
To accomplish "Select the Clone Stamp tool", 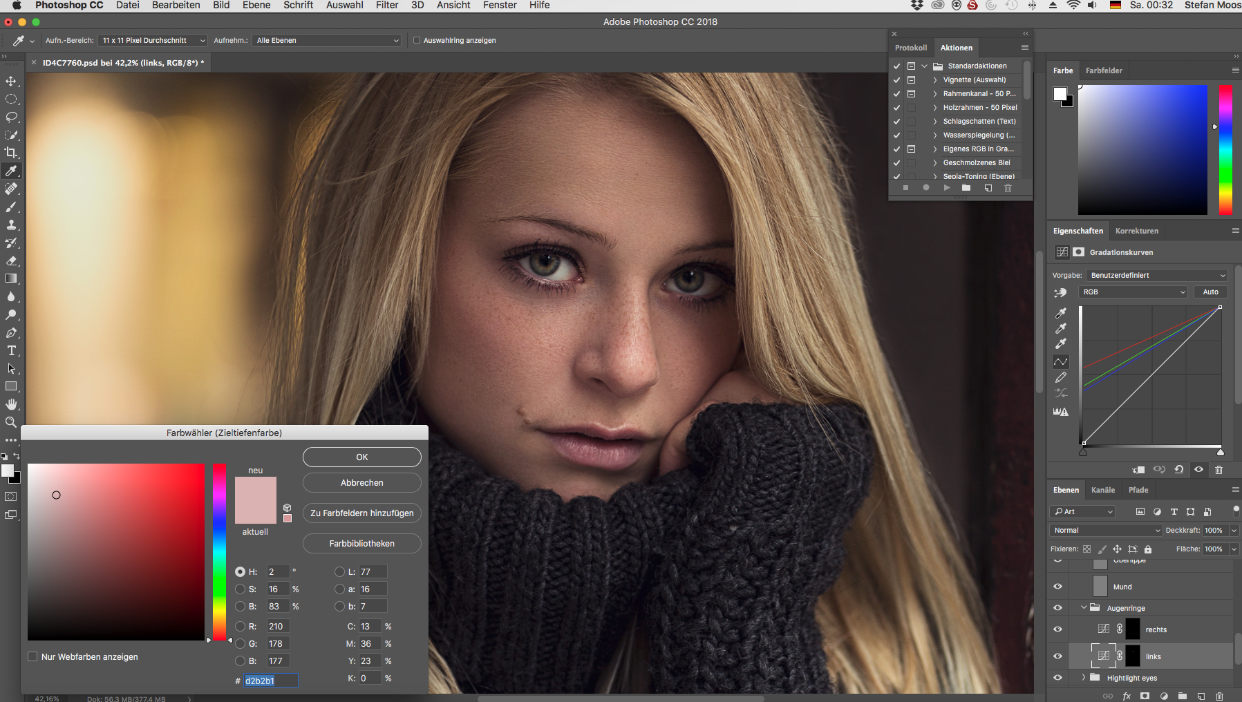I will click(x=11, y=225).
